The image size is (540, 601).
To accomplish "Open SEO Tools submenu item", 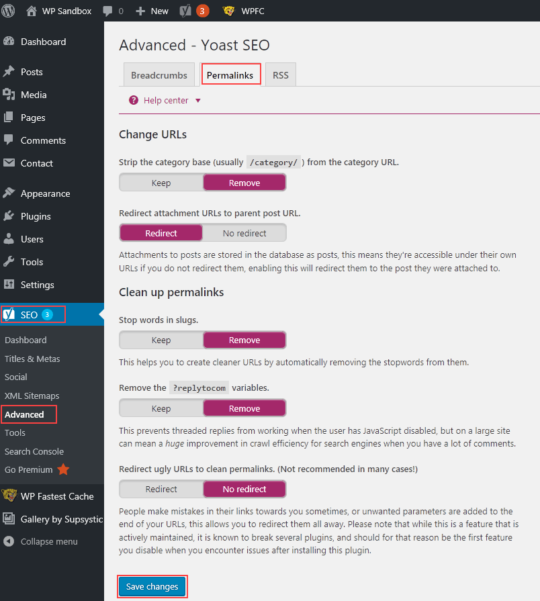I will pyautogui.click(x=15, y=432).
